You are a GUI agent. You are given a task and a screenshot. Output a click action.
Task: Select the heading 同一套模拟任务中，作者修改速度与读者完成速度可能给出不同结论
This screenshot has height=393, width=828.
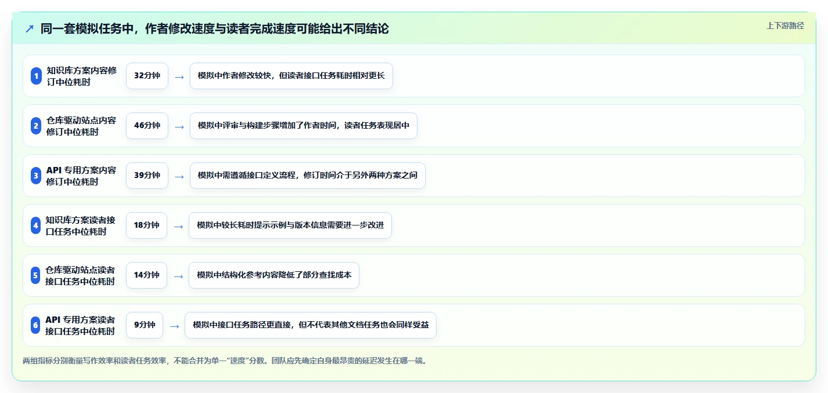pos(214,28)
